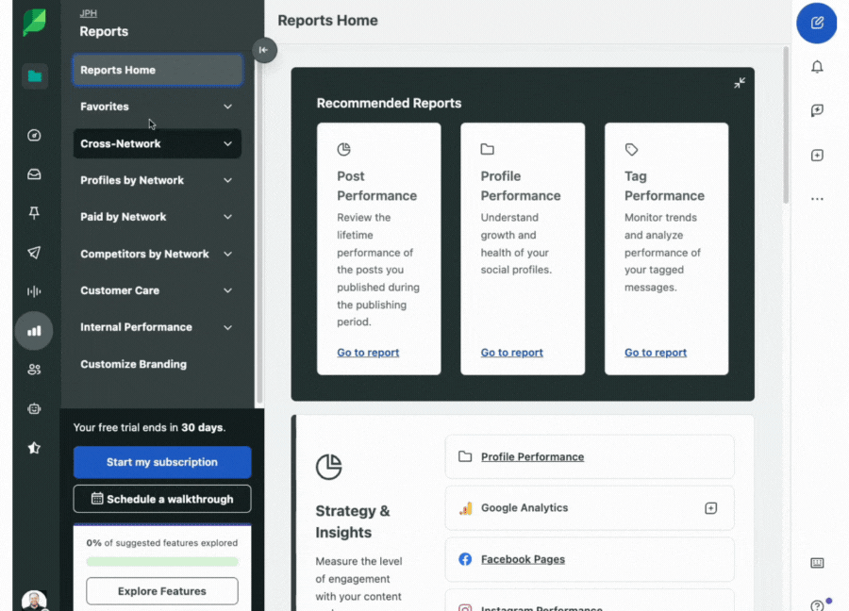Click the profile avatar at bottom left

pos(34,599)
